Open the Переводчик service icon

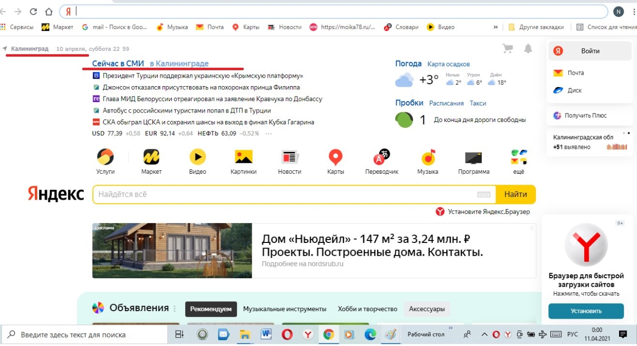[x=382, y=157]
